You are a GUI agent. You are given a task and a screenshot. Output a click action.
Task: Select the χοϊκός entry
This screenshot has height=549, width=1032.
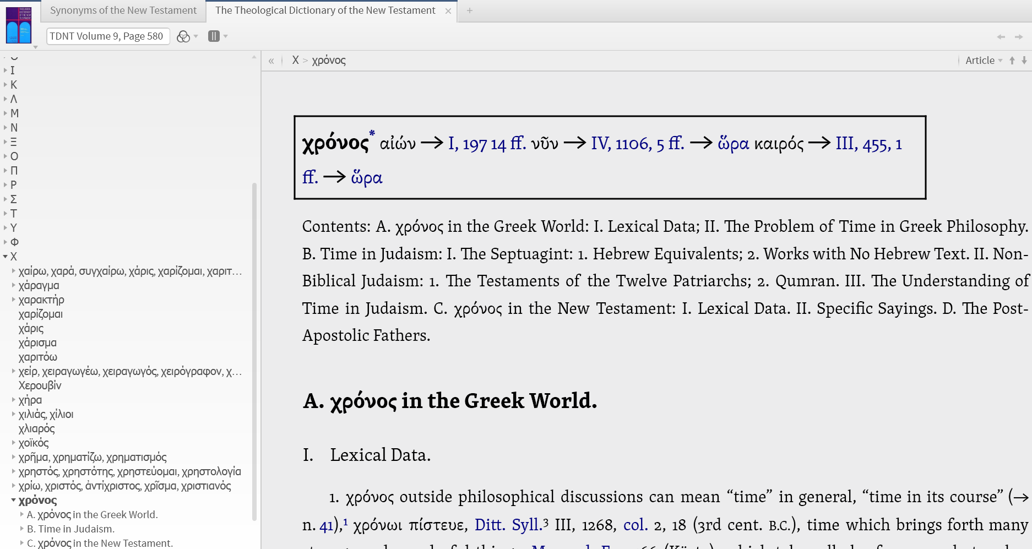(x=34, y=443)
